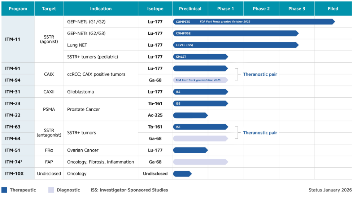Image resolution: width=353 pixels, height=198 pixels.
Task: Click the Oncology indication in the ITM-10X row
Action: [x=77, y=174]
